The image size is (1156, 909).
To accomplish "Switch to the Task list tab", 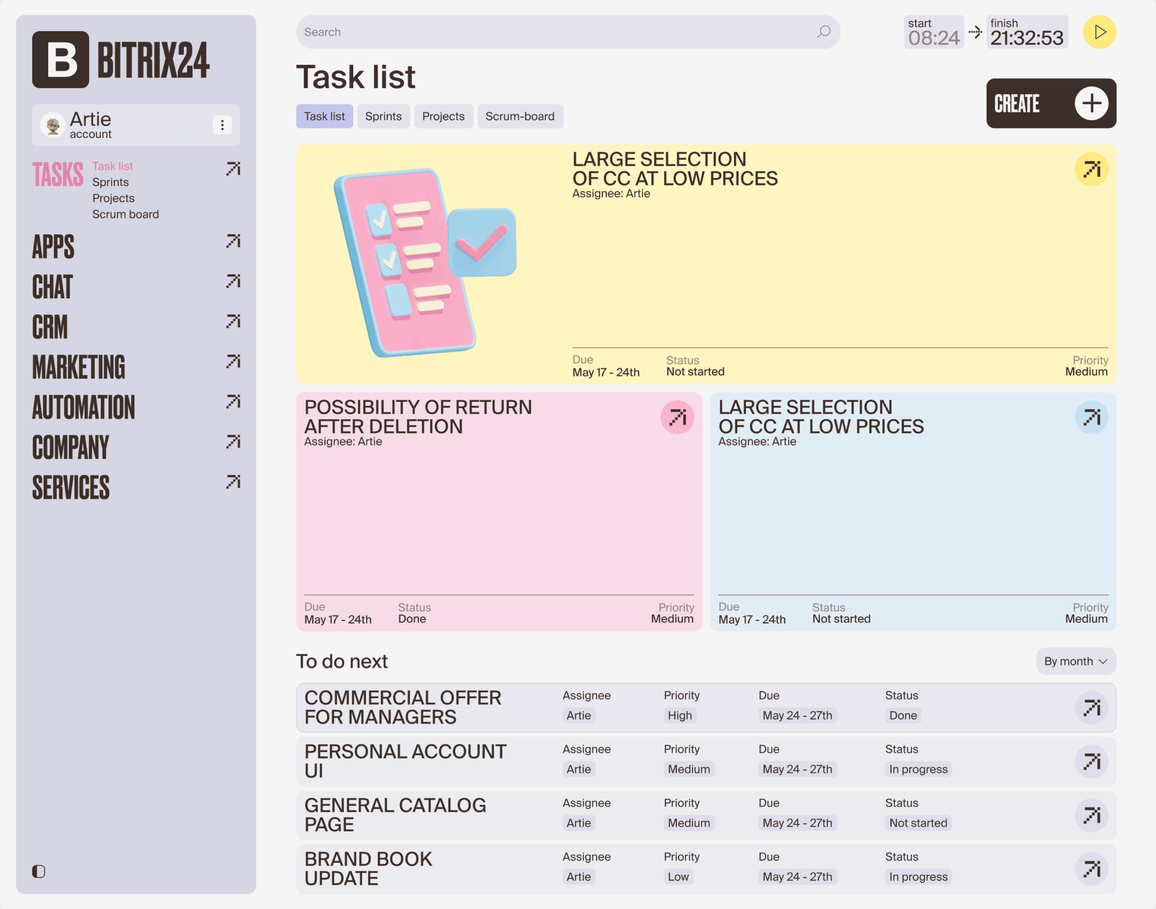I will (x=324, y=116).
